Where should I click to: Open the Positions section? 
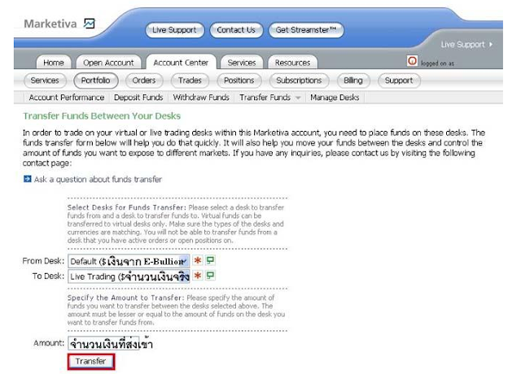click(239, 80)
